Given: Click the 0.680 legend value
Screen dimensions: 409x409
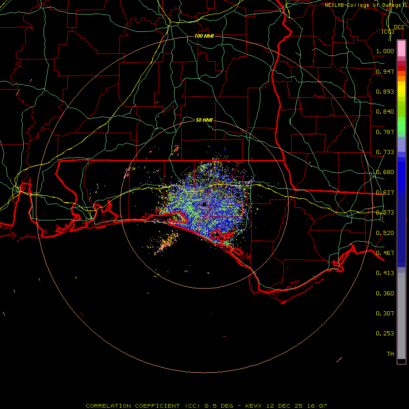Looking at the screenshot, I should 385,172.
